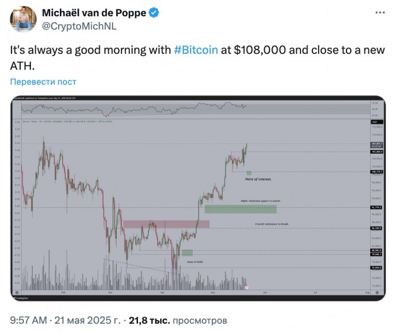This screenshot has width=393, height=333.
Task: Click the round icon at chart bottom-right
Action: pyautogui.click(x=377, y=293)
